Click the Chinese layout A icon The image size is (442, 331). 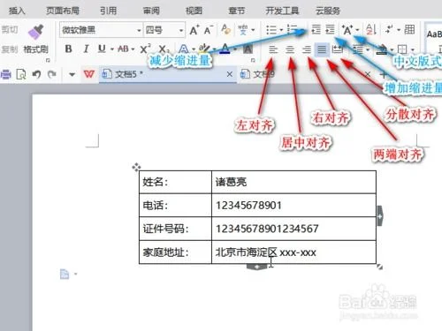pos(347,30)
